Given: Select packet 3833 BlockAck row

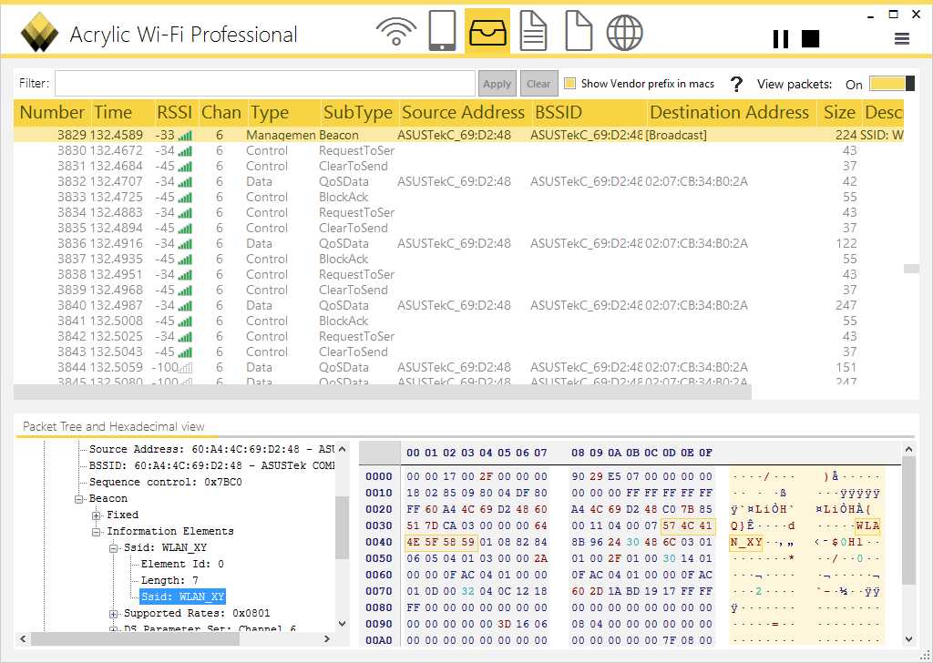Looking at the screenshot, I should pos(458,197).
